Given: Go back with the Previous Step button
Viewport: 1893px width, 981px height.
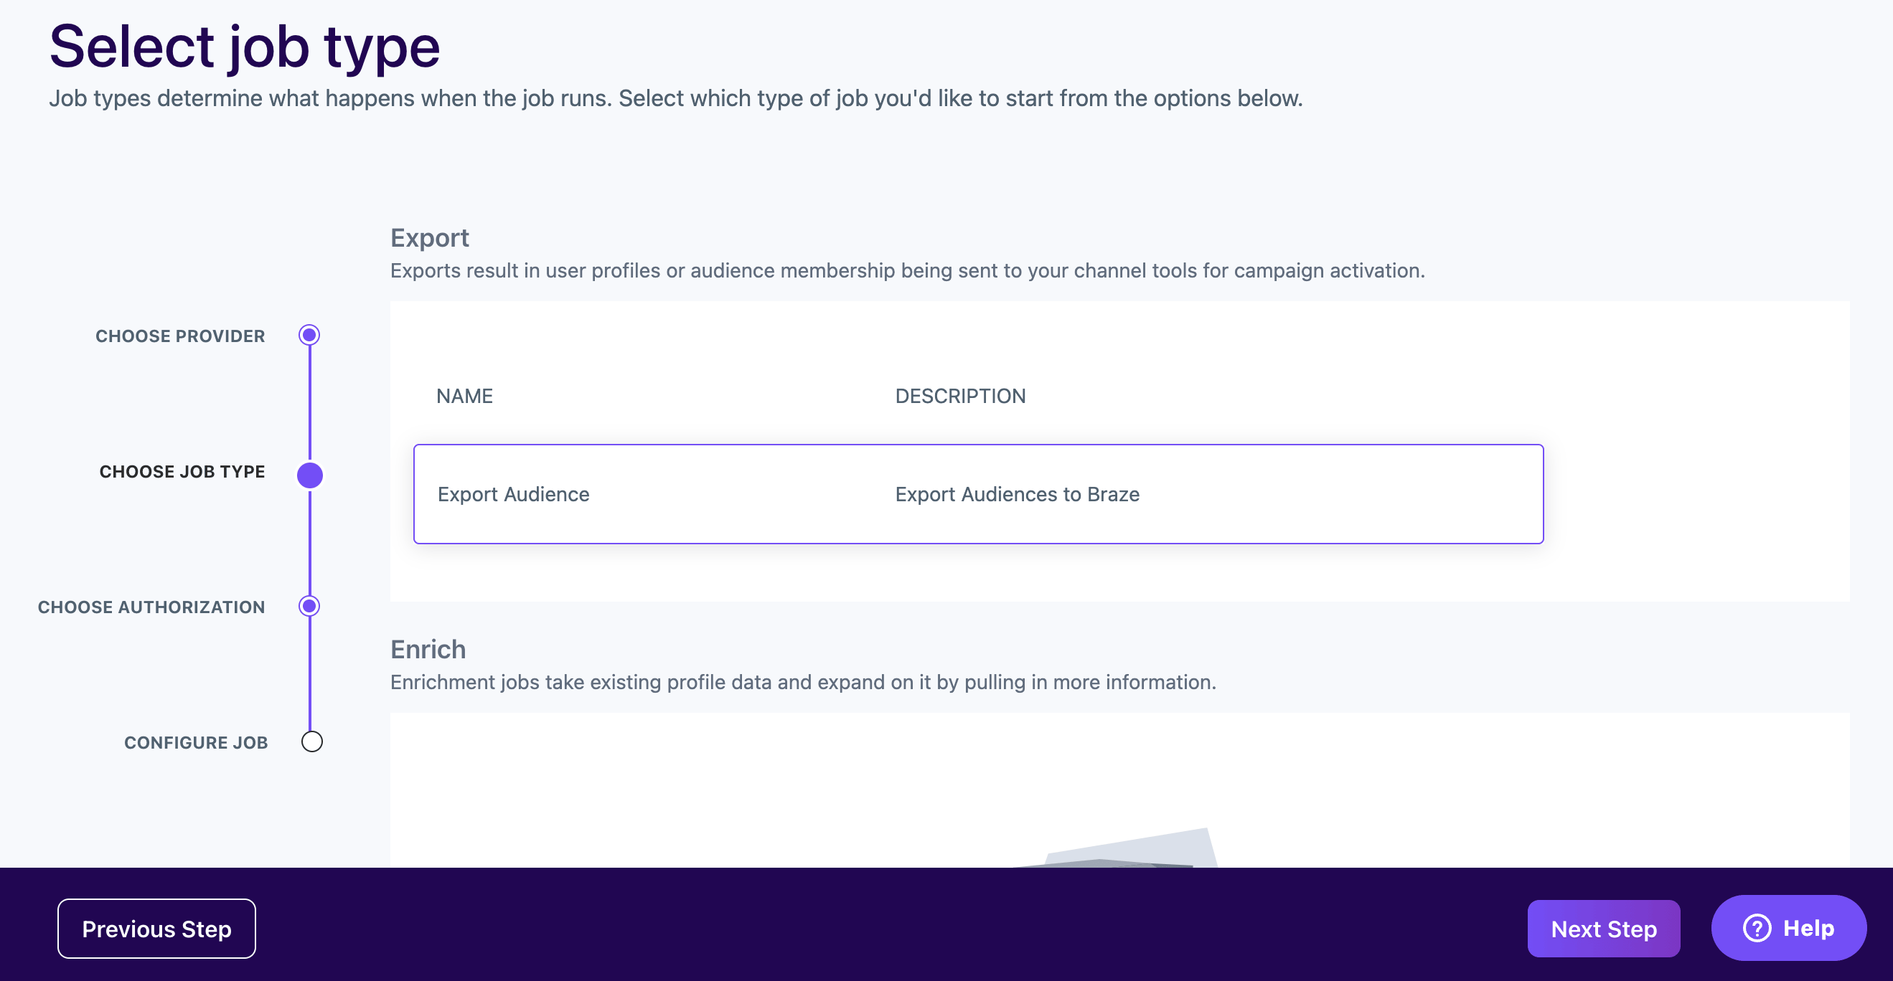Looking at the screenshot, I should point(156,929).
